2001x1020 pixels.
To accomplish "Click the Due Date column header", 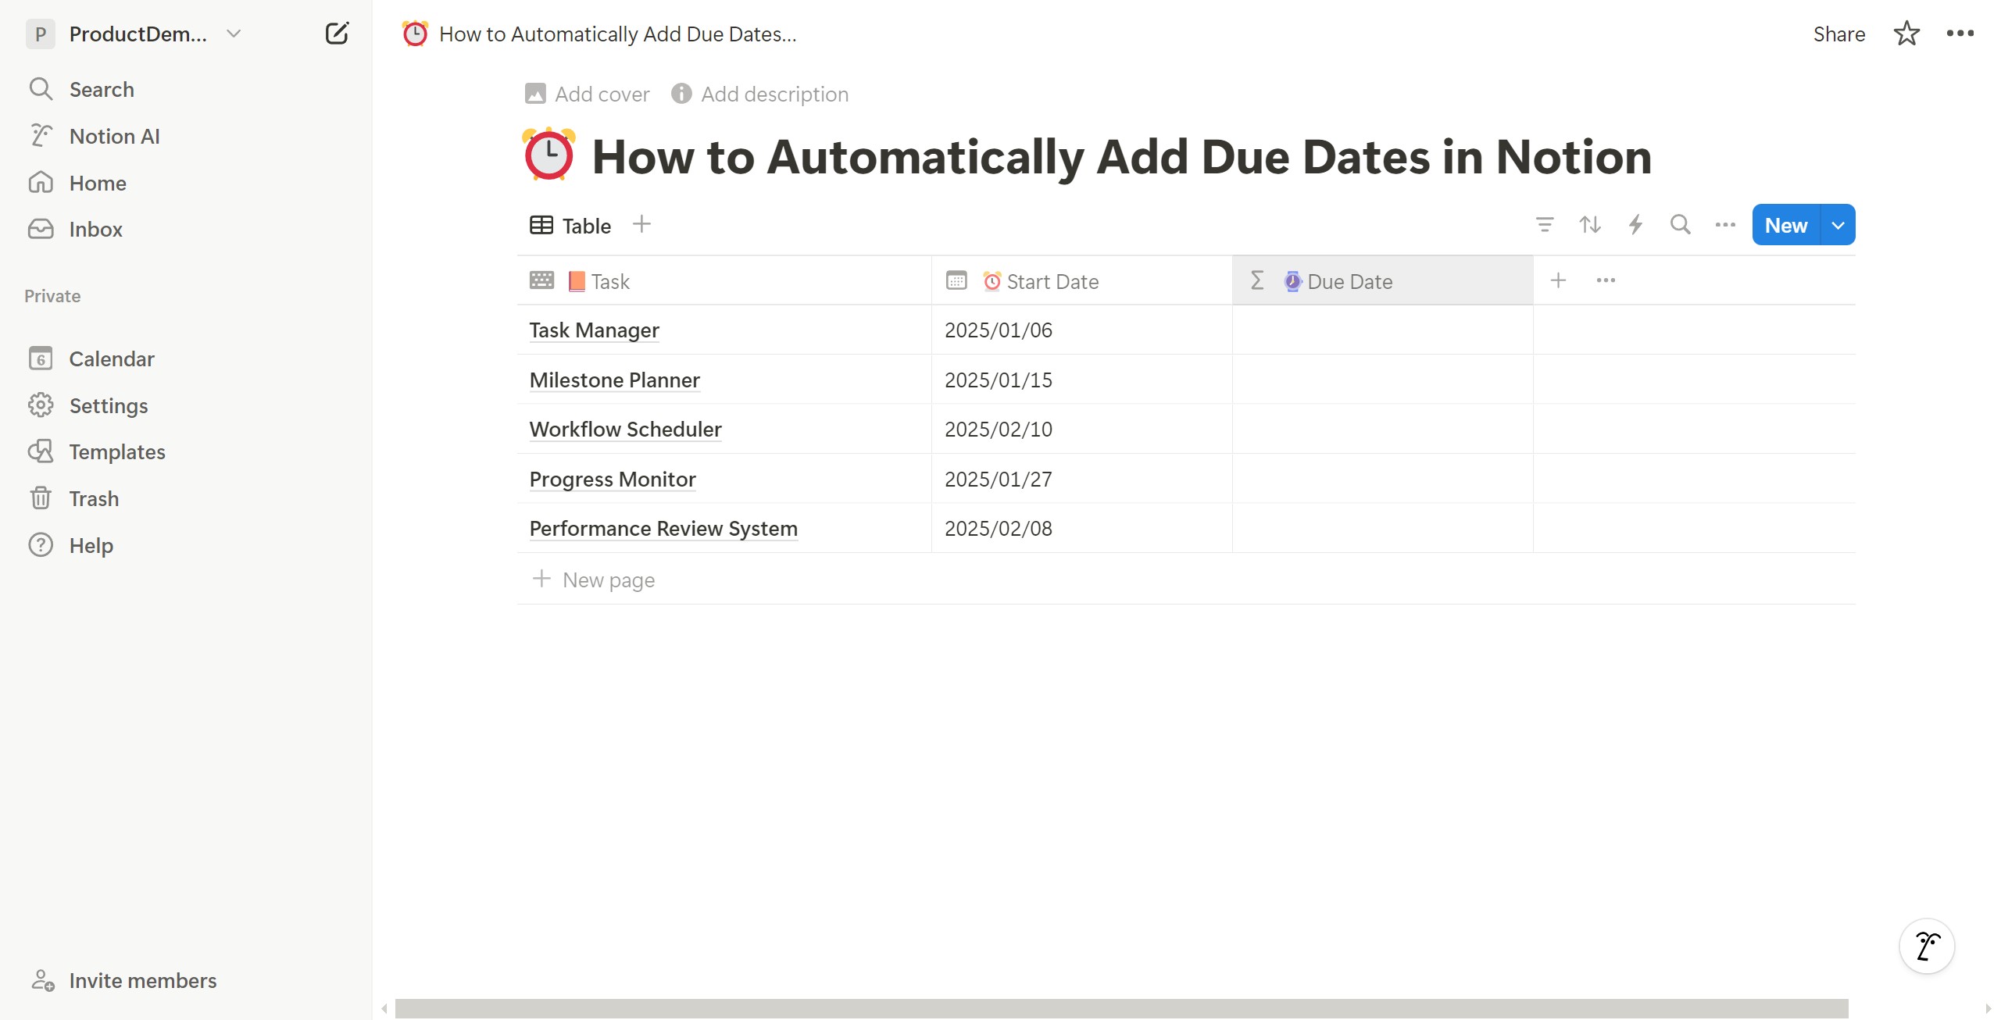I will [1383, 281].
